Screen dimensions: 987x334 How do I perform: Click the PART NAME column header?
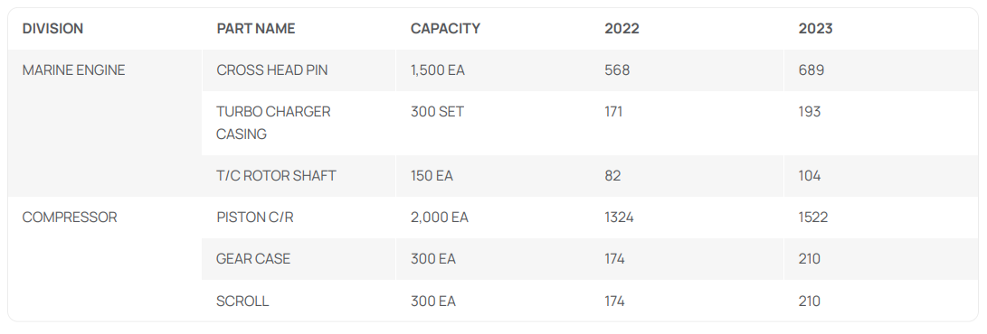(255, 28)
